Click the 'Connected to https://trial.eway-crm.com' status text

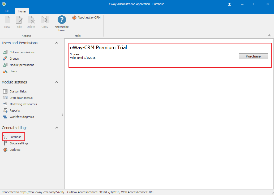(33, 192)
